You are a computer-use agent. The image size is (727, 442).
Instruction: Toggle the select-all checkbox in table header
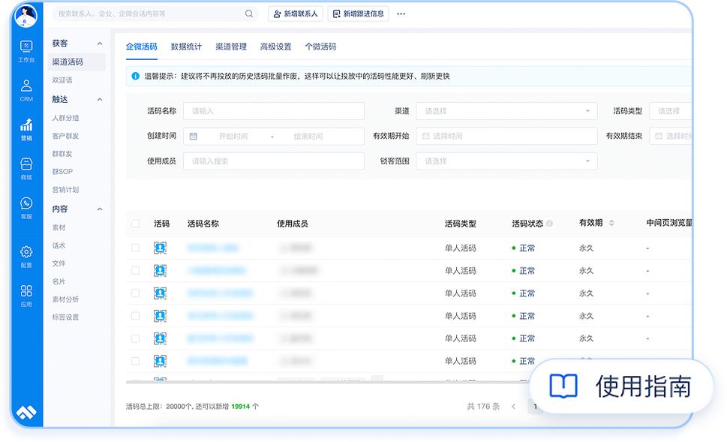[135, 224]
